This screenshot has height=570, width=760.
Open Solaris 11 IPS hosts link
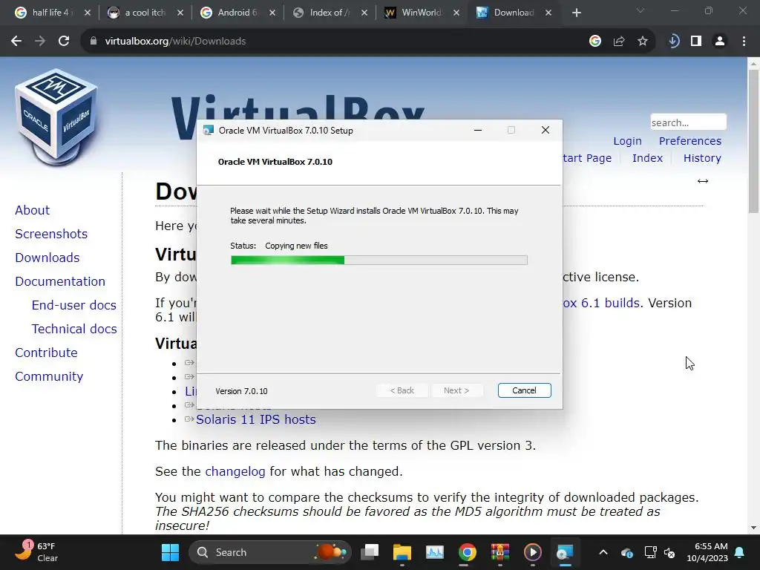[255, 419]
